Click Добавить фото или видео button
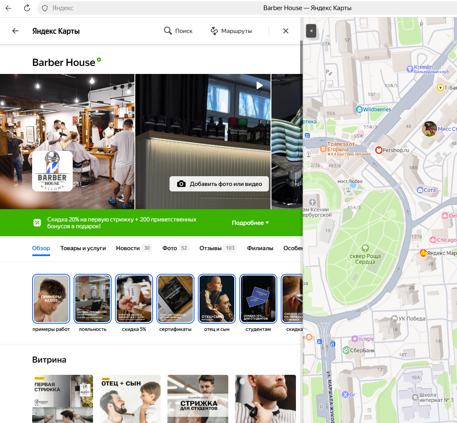 click(x=219, y=184)
